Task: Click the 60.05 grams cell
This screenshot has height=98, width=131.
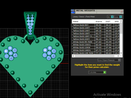Action: [x=100, y=45]
